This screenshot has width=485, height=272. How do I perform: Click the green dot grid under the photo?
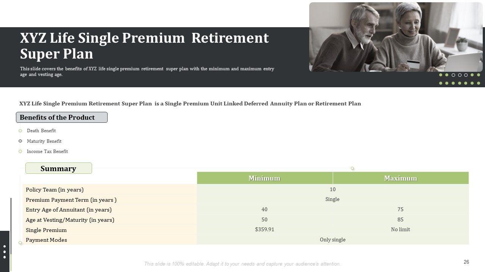coord(459,79)
